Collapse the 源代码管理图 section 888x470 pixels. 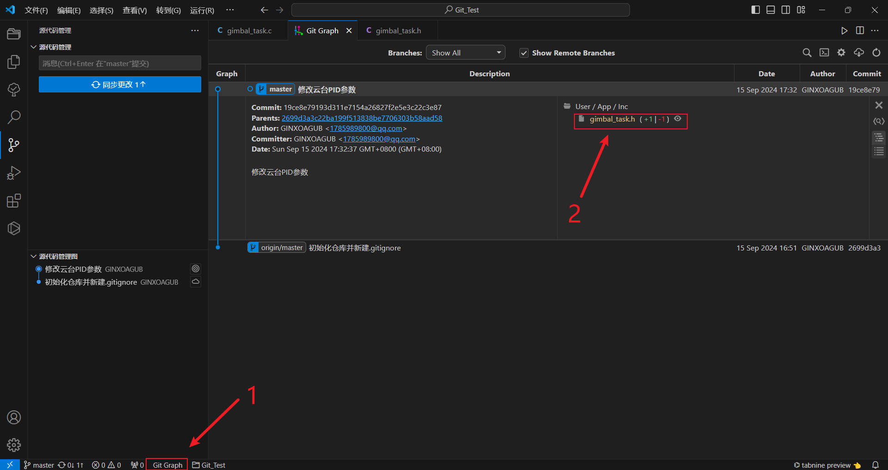point(34,256)
